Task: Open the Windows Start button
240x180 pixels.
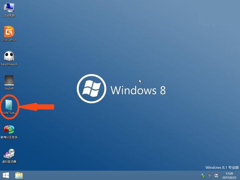Action: [6, 175]
